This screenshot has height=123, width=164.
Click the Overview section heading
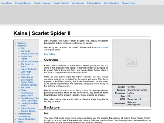(x=51, y=60)
